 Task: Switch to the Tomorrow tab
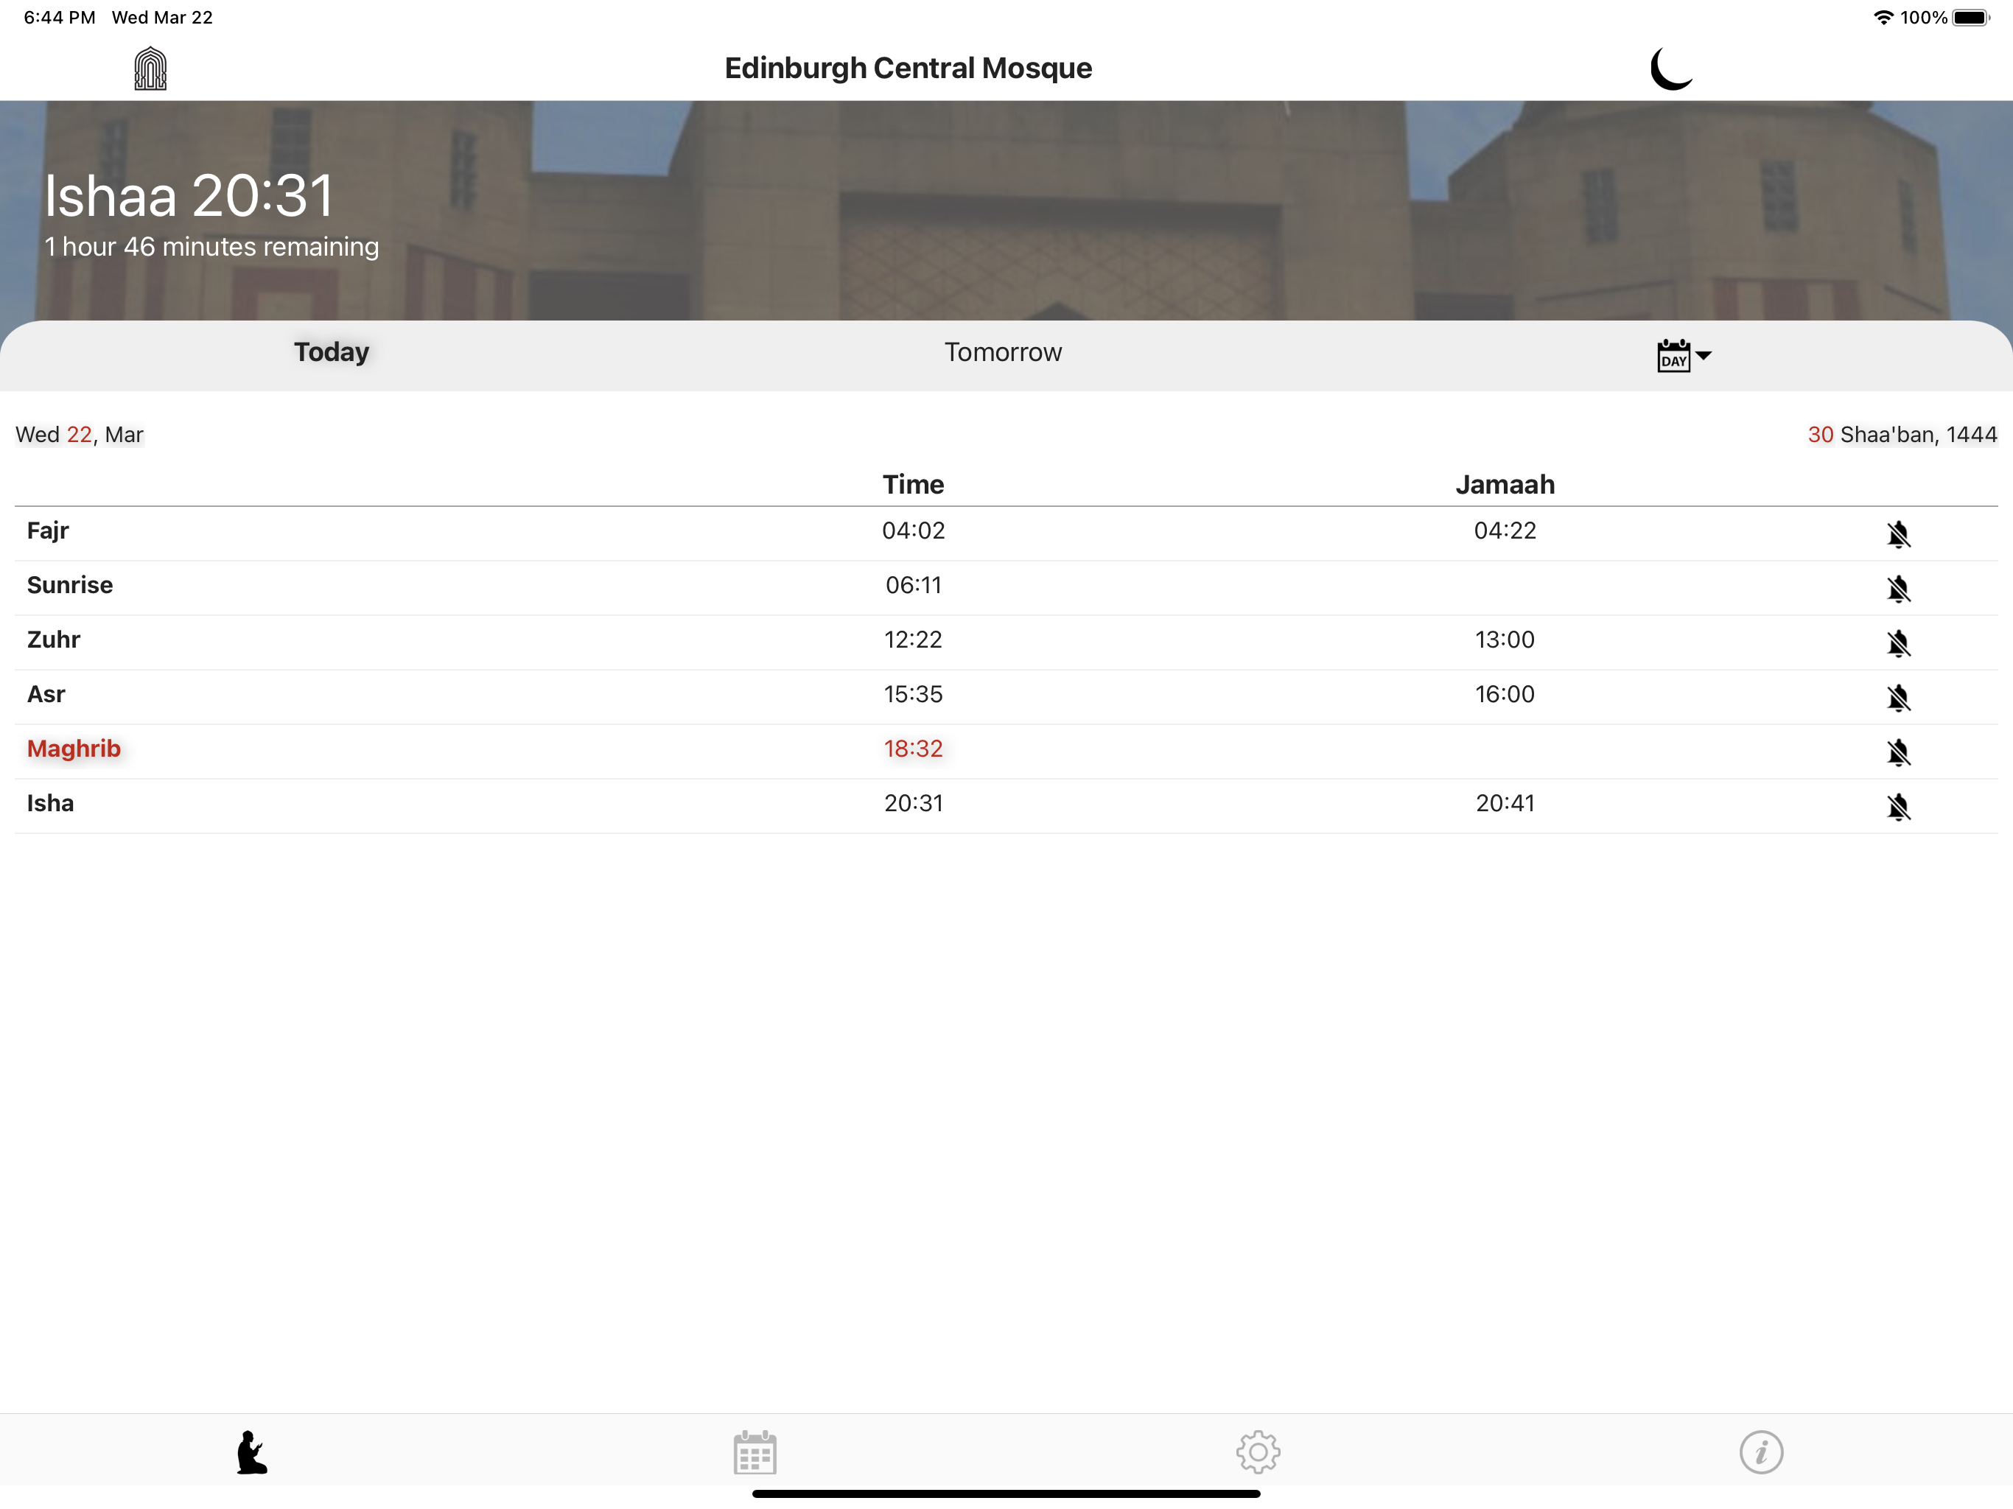(x=1002, y=352)
